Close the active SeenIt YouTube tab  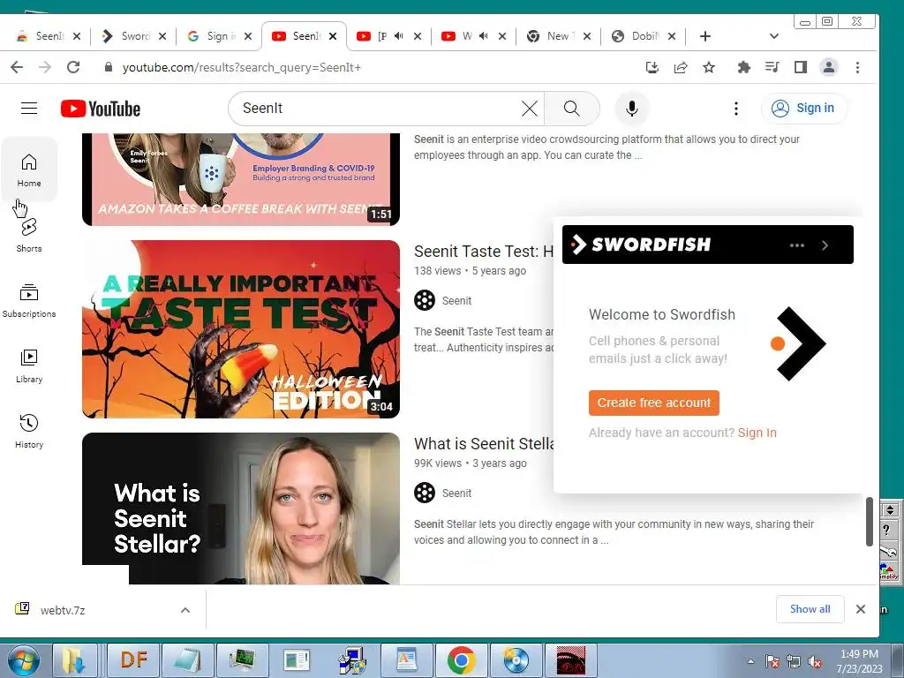(x=333, y=36)
